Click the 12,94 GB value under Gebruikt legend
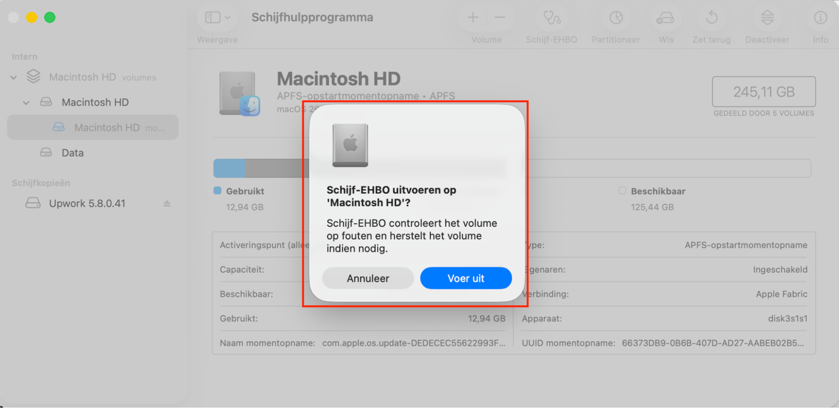The height and width of the screenshot is (408, 839). point(245,207)
